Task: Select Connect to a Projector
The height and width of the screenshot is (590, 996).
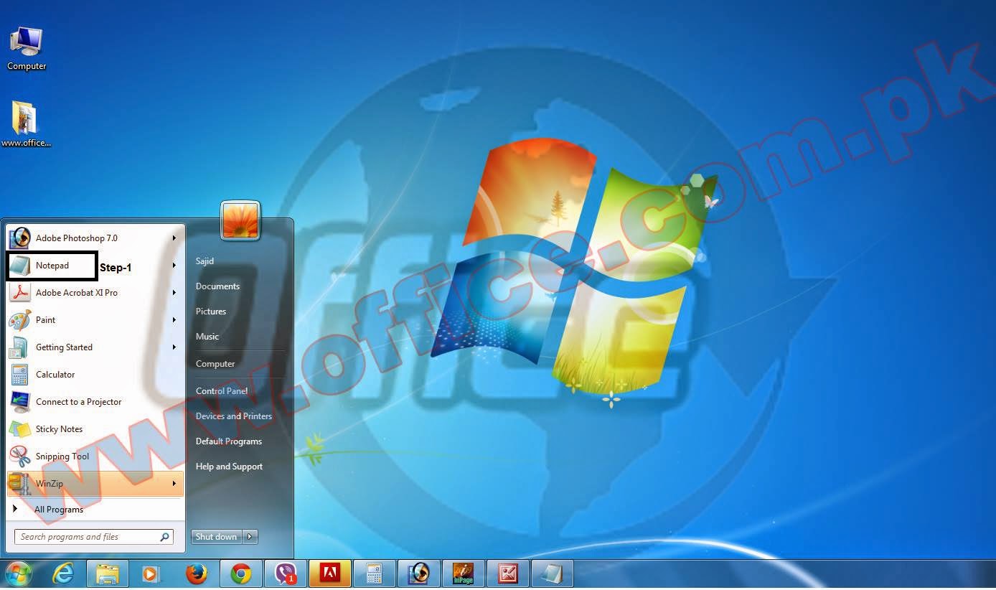Action: click(x=95, y=402)
